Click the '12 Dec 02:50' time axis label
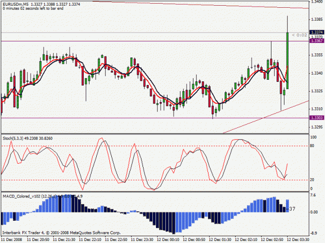This screenshot has width=325, height=243. point(272,240)
